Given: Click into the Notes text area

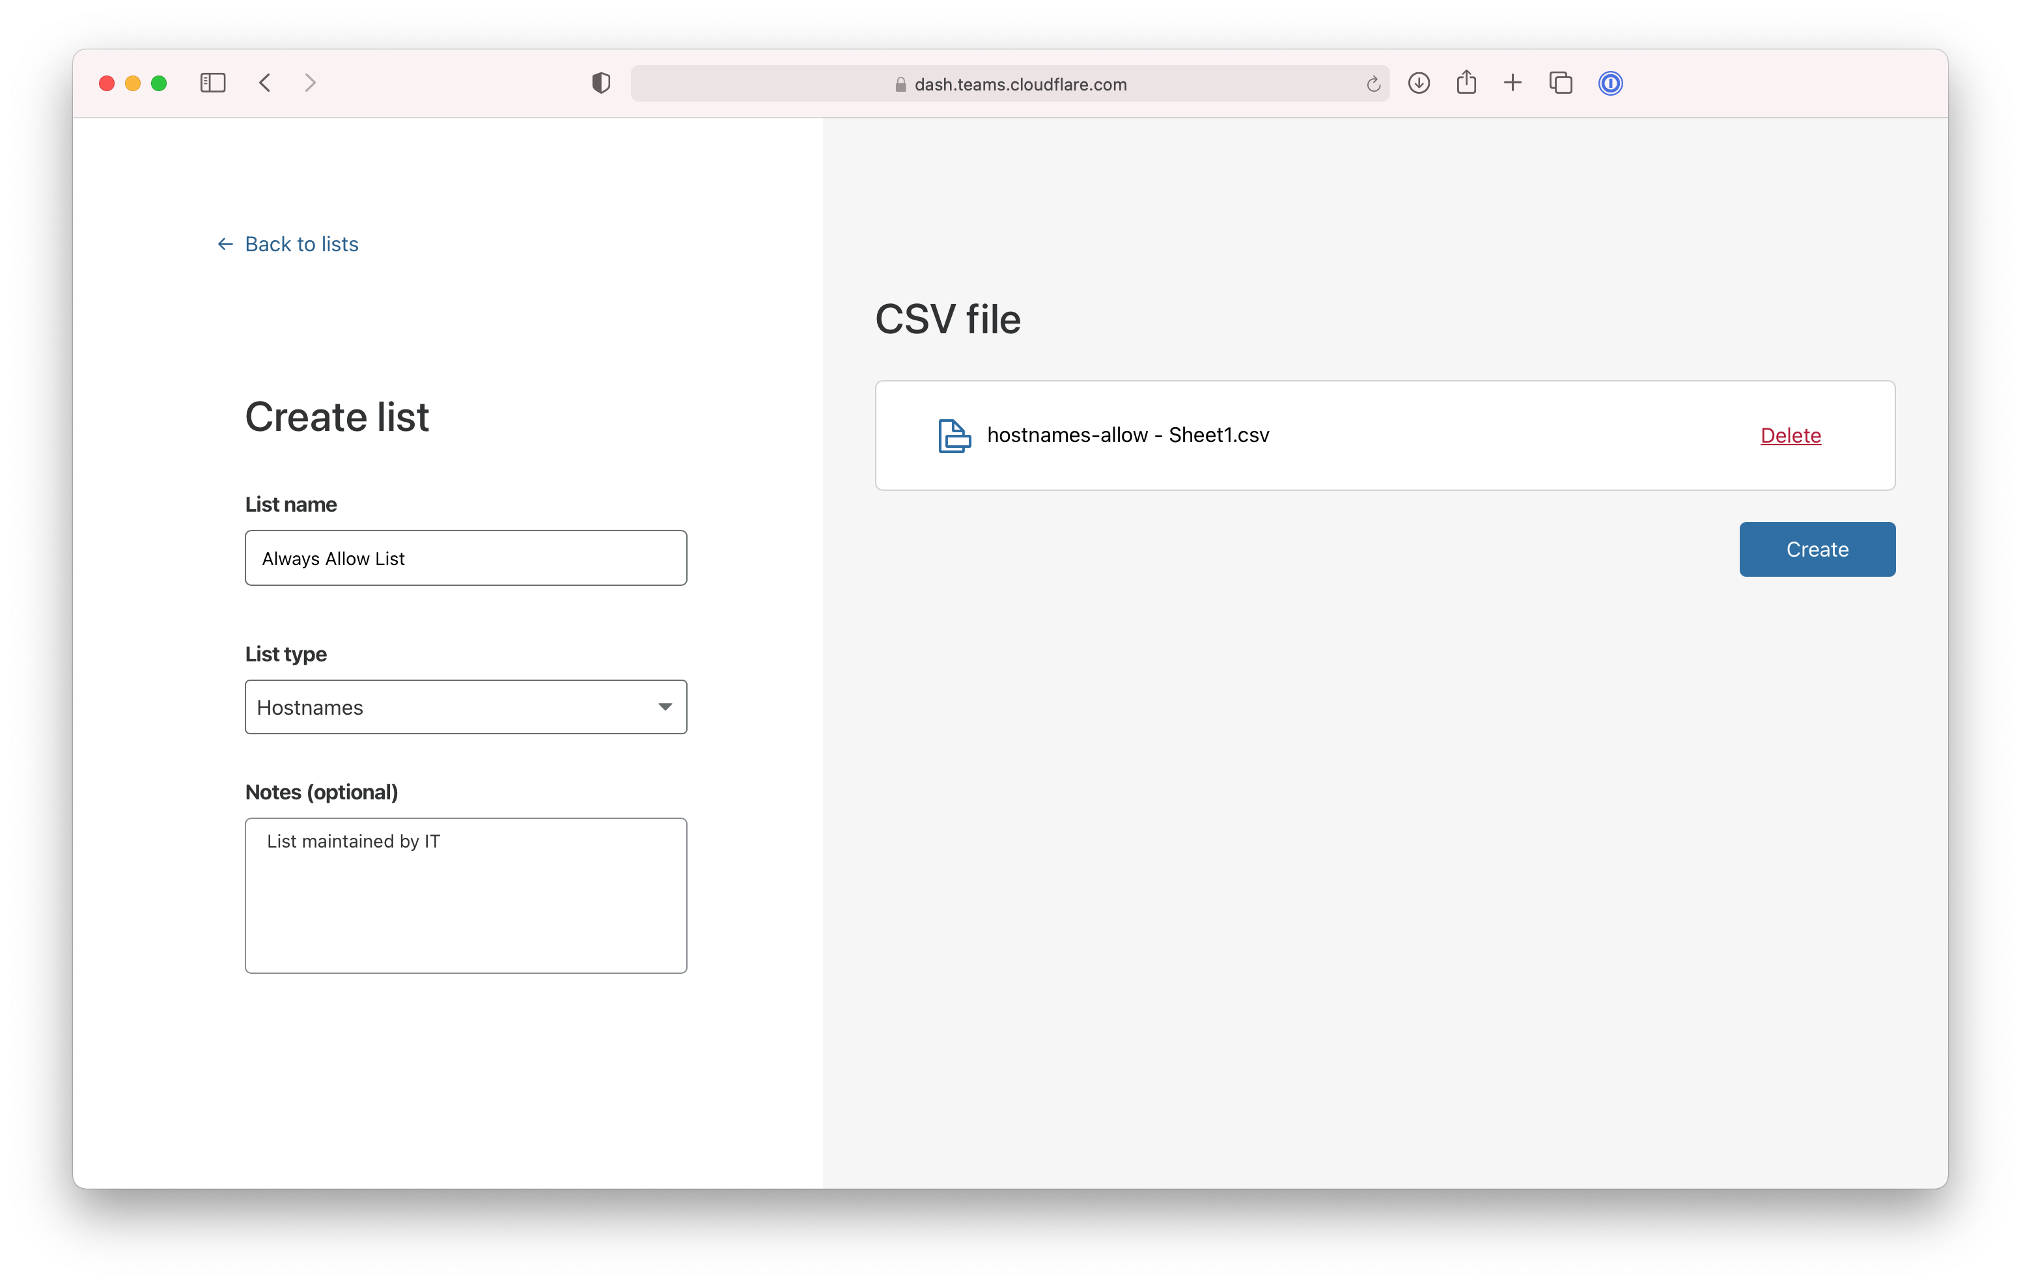Looking at the screenshot, I should 466,896.
